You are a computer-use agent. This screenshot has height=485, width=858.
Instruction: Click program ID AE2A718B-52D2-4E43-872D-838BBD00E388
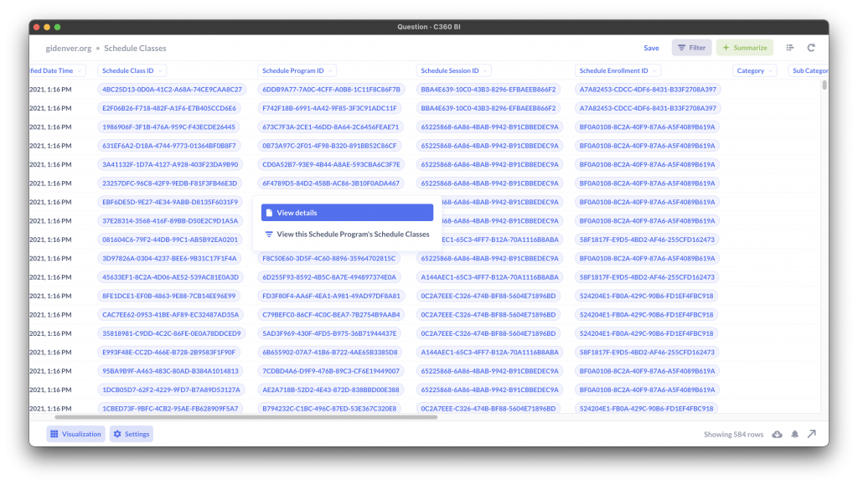(x=330, y=390)
